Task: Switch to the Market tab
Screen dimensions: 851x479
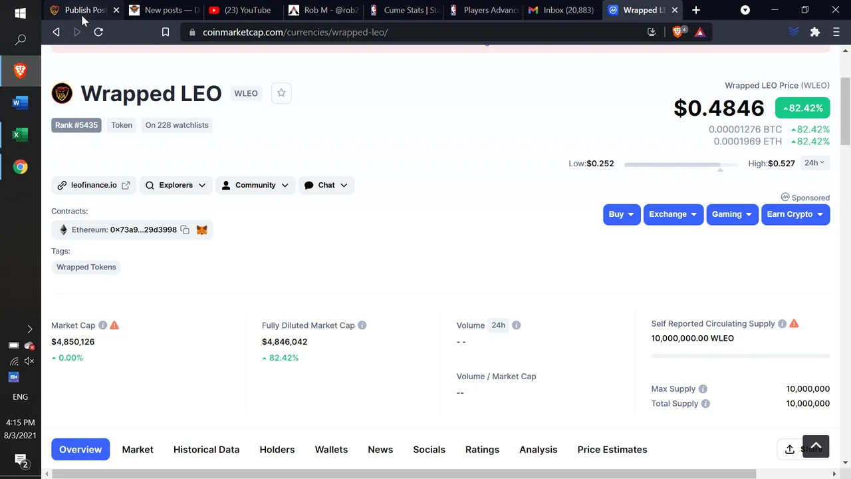Action: pyautogui.click(x=138, y=449)
